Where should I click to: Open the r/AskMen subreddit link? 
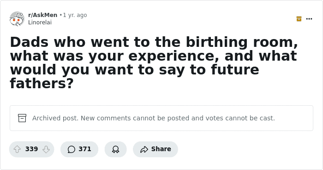(42, 15)
